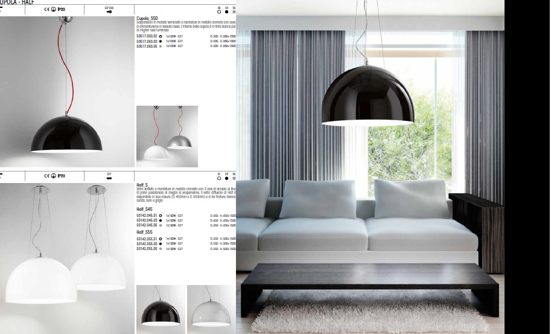
Task: Click the white finish dot 01 in Half header
Action: point(219,178)
